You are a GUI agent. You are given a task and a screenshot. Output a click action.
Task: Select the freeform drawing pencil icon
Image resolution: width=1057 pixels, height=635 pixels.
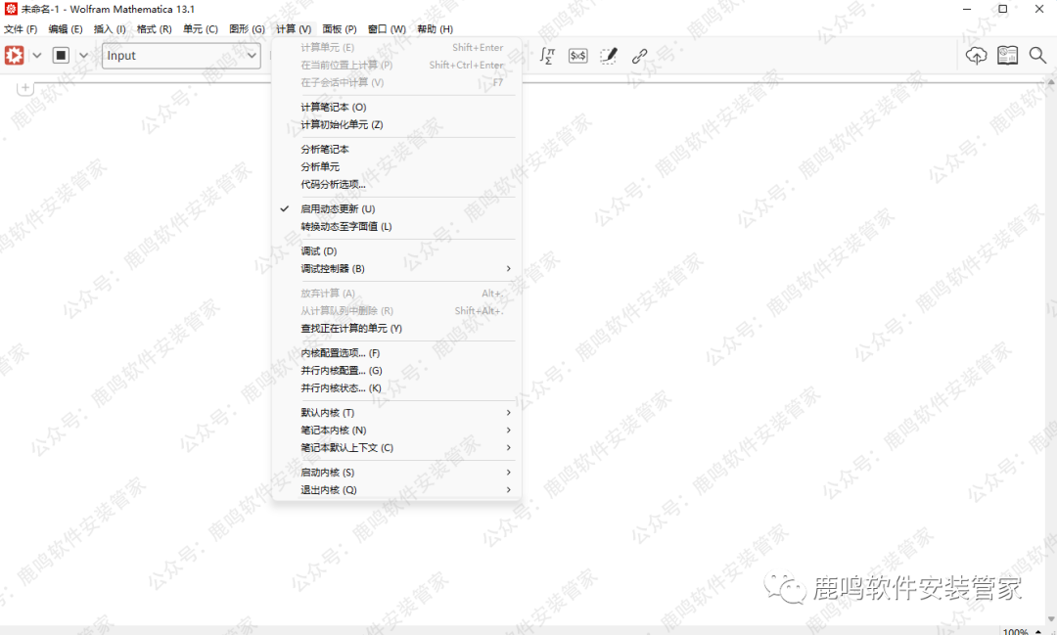pos(609,55)
